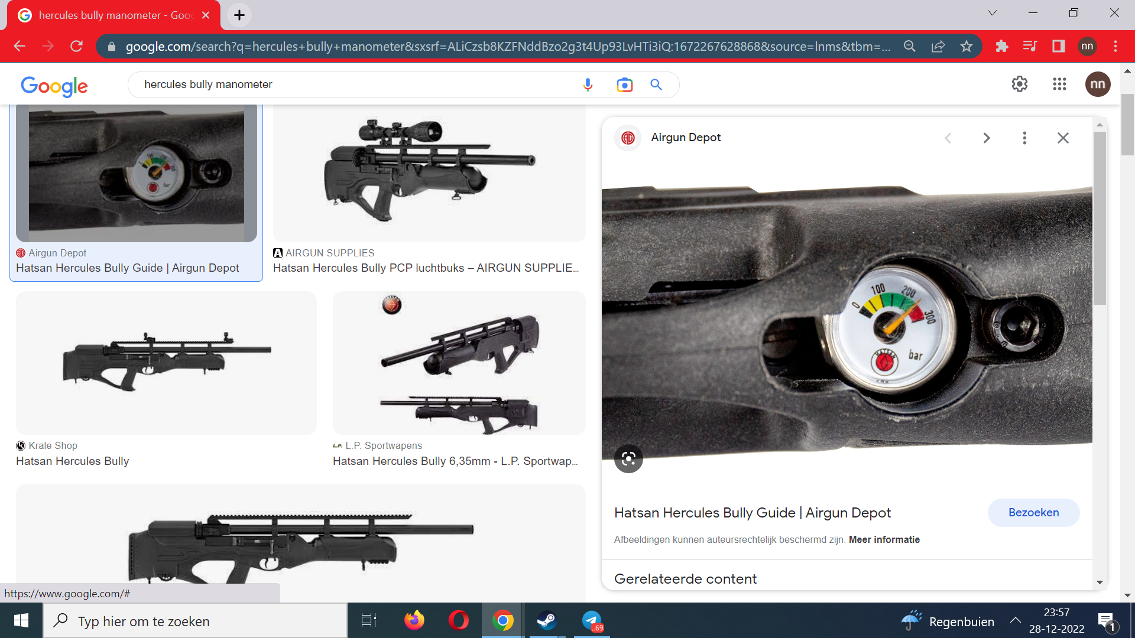
Task: Open the Windows Start menu
Action: [21, 621]
